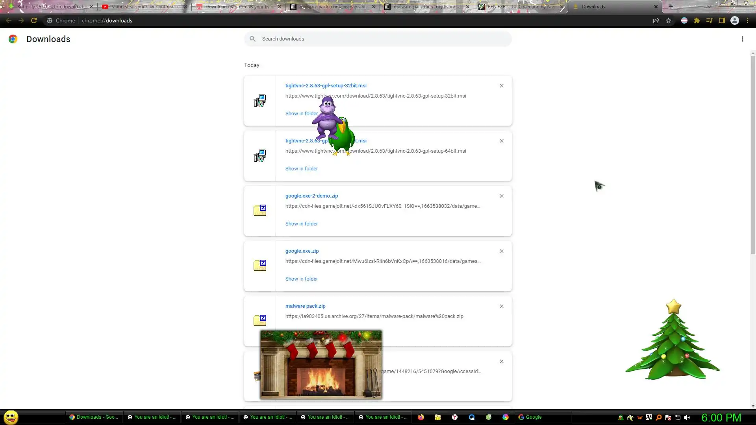Launch Firefox from the taskbar
756x425 pixels.
tap(421, 417)
